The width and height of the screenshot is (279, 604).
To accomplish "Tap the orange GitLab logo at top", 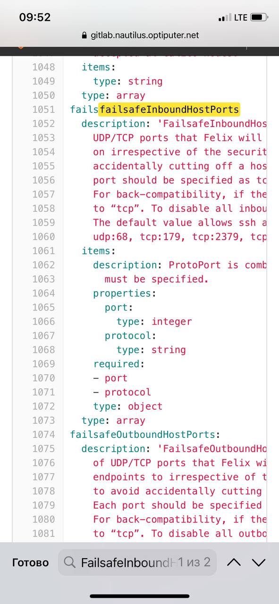I will tap(20, 48).
